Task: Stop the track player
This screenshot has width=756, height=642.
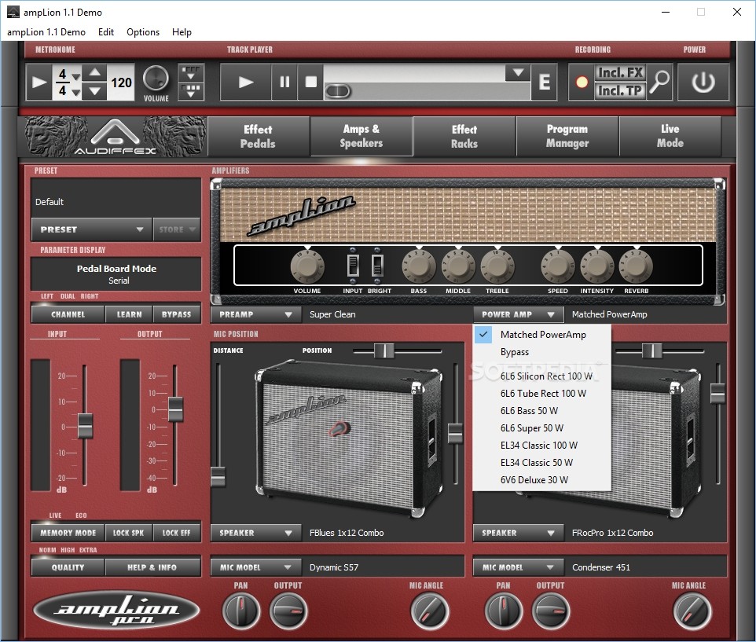Action: click(x=311, y=82)
